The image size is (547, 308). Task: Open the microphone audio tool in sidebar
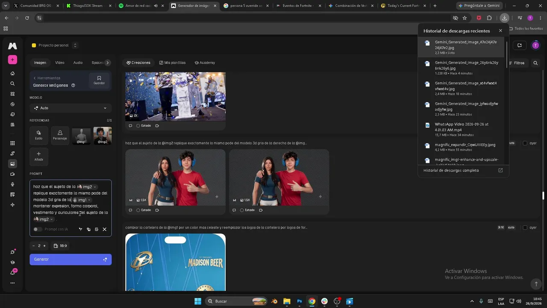click(12, 184)
